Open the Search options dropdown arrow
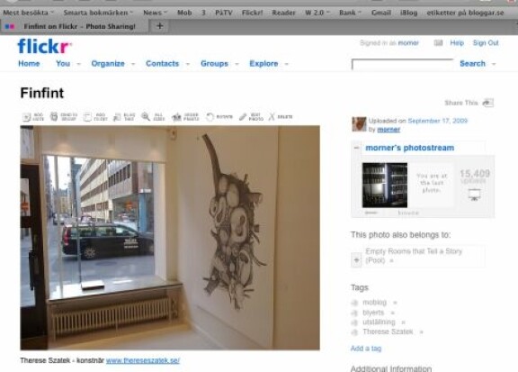Image resolution: width=518 pixels, height=372 pixels. click(x=494, y=64)
